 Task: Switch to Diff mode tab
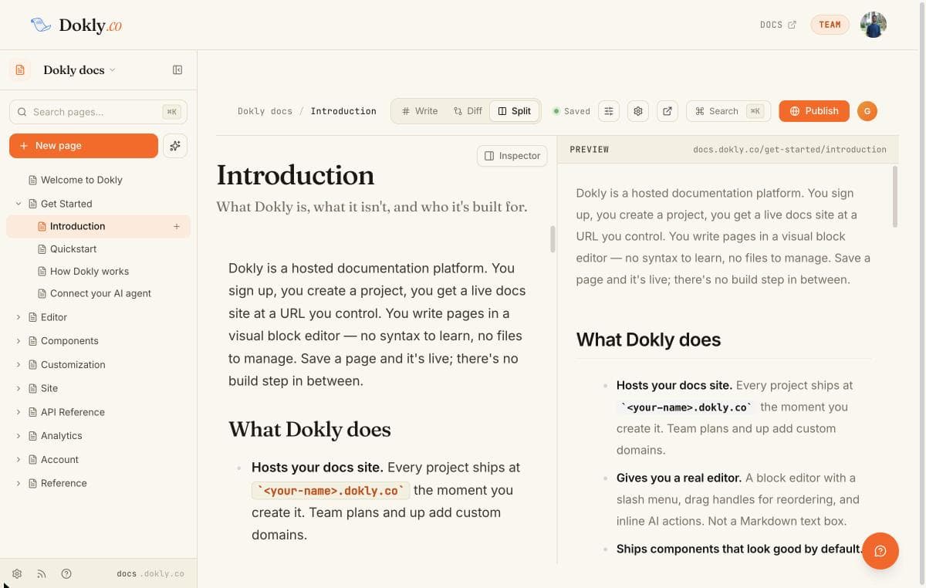tap(468, 111)
